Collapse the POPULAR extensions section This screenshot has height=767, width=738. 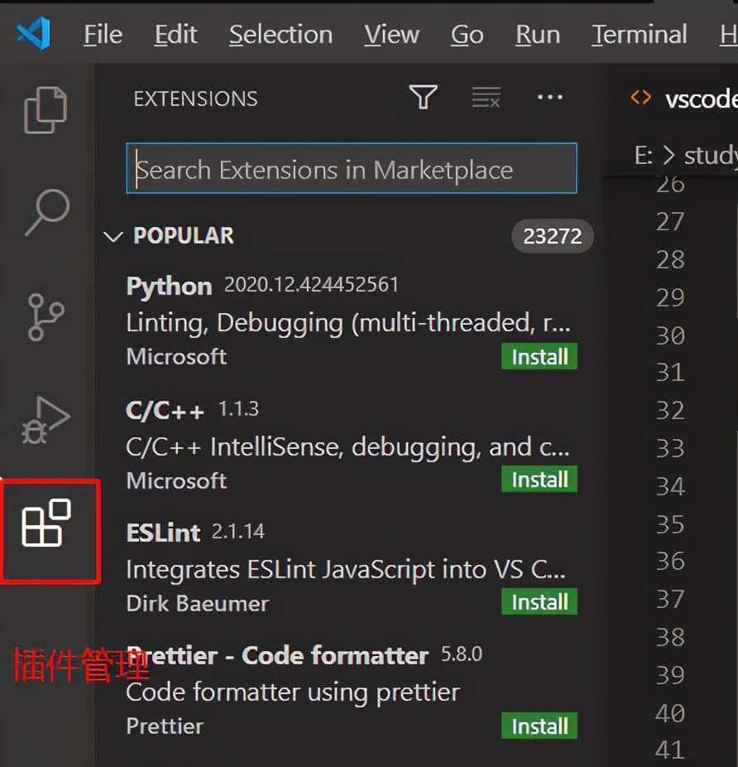tap(114, 236)
